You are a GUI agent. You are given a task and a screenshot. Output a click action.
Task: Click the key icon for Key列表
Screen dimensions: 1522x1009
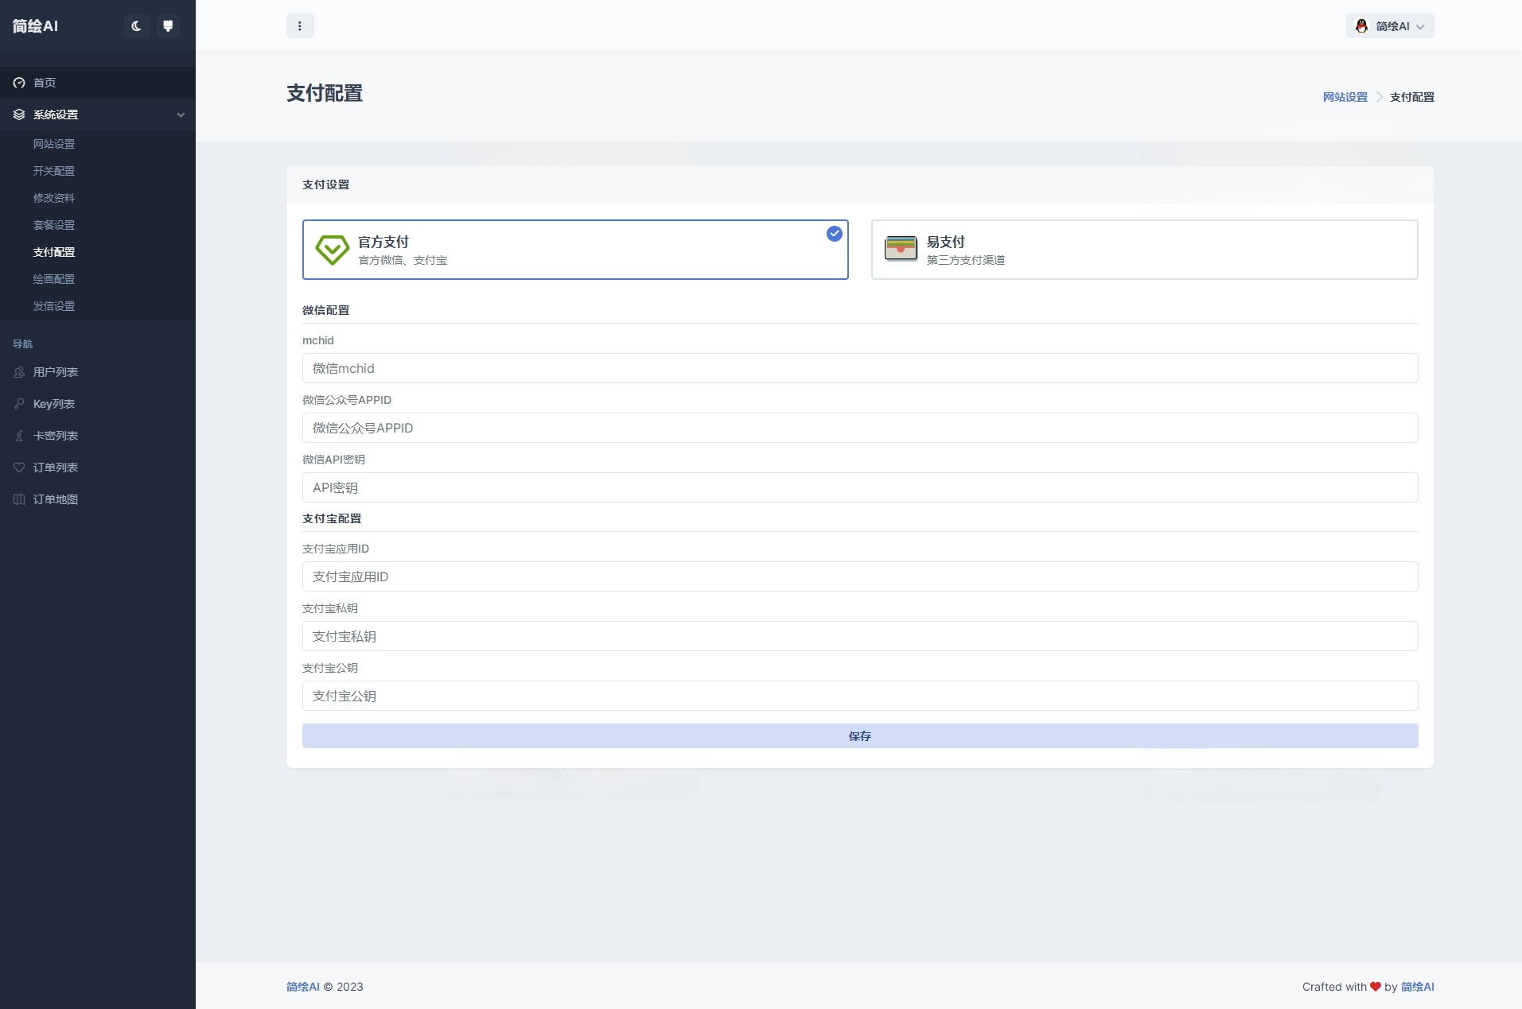[x=18, y=403]
